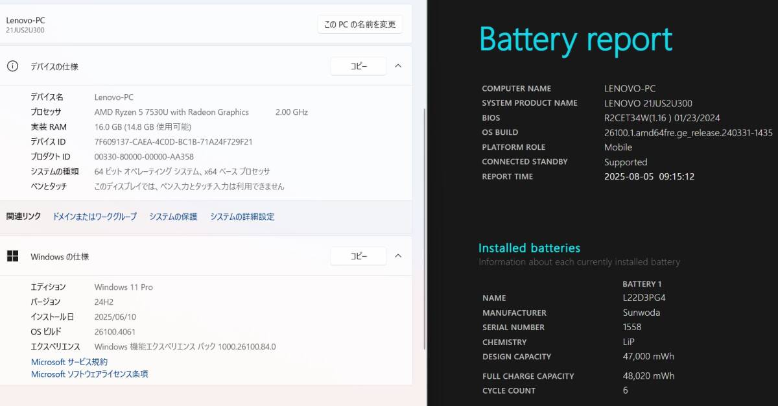778x406 pixels.
Task: Select CYCLE COUNT value 6
Action: click(625, 390)
